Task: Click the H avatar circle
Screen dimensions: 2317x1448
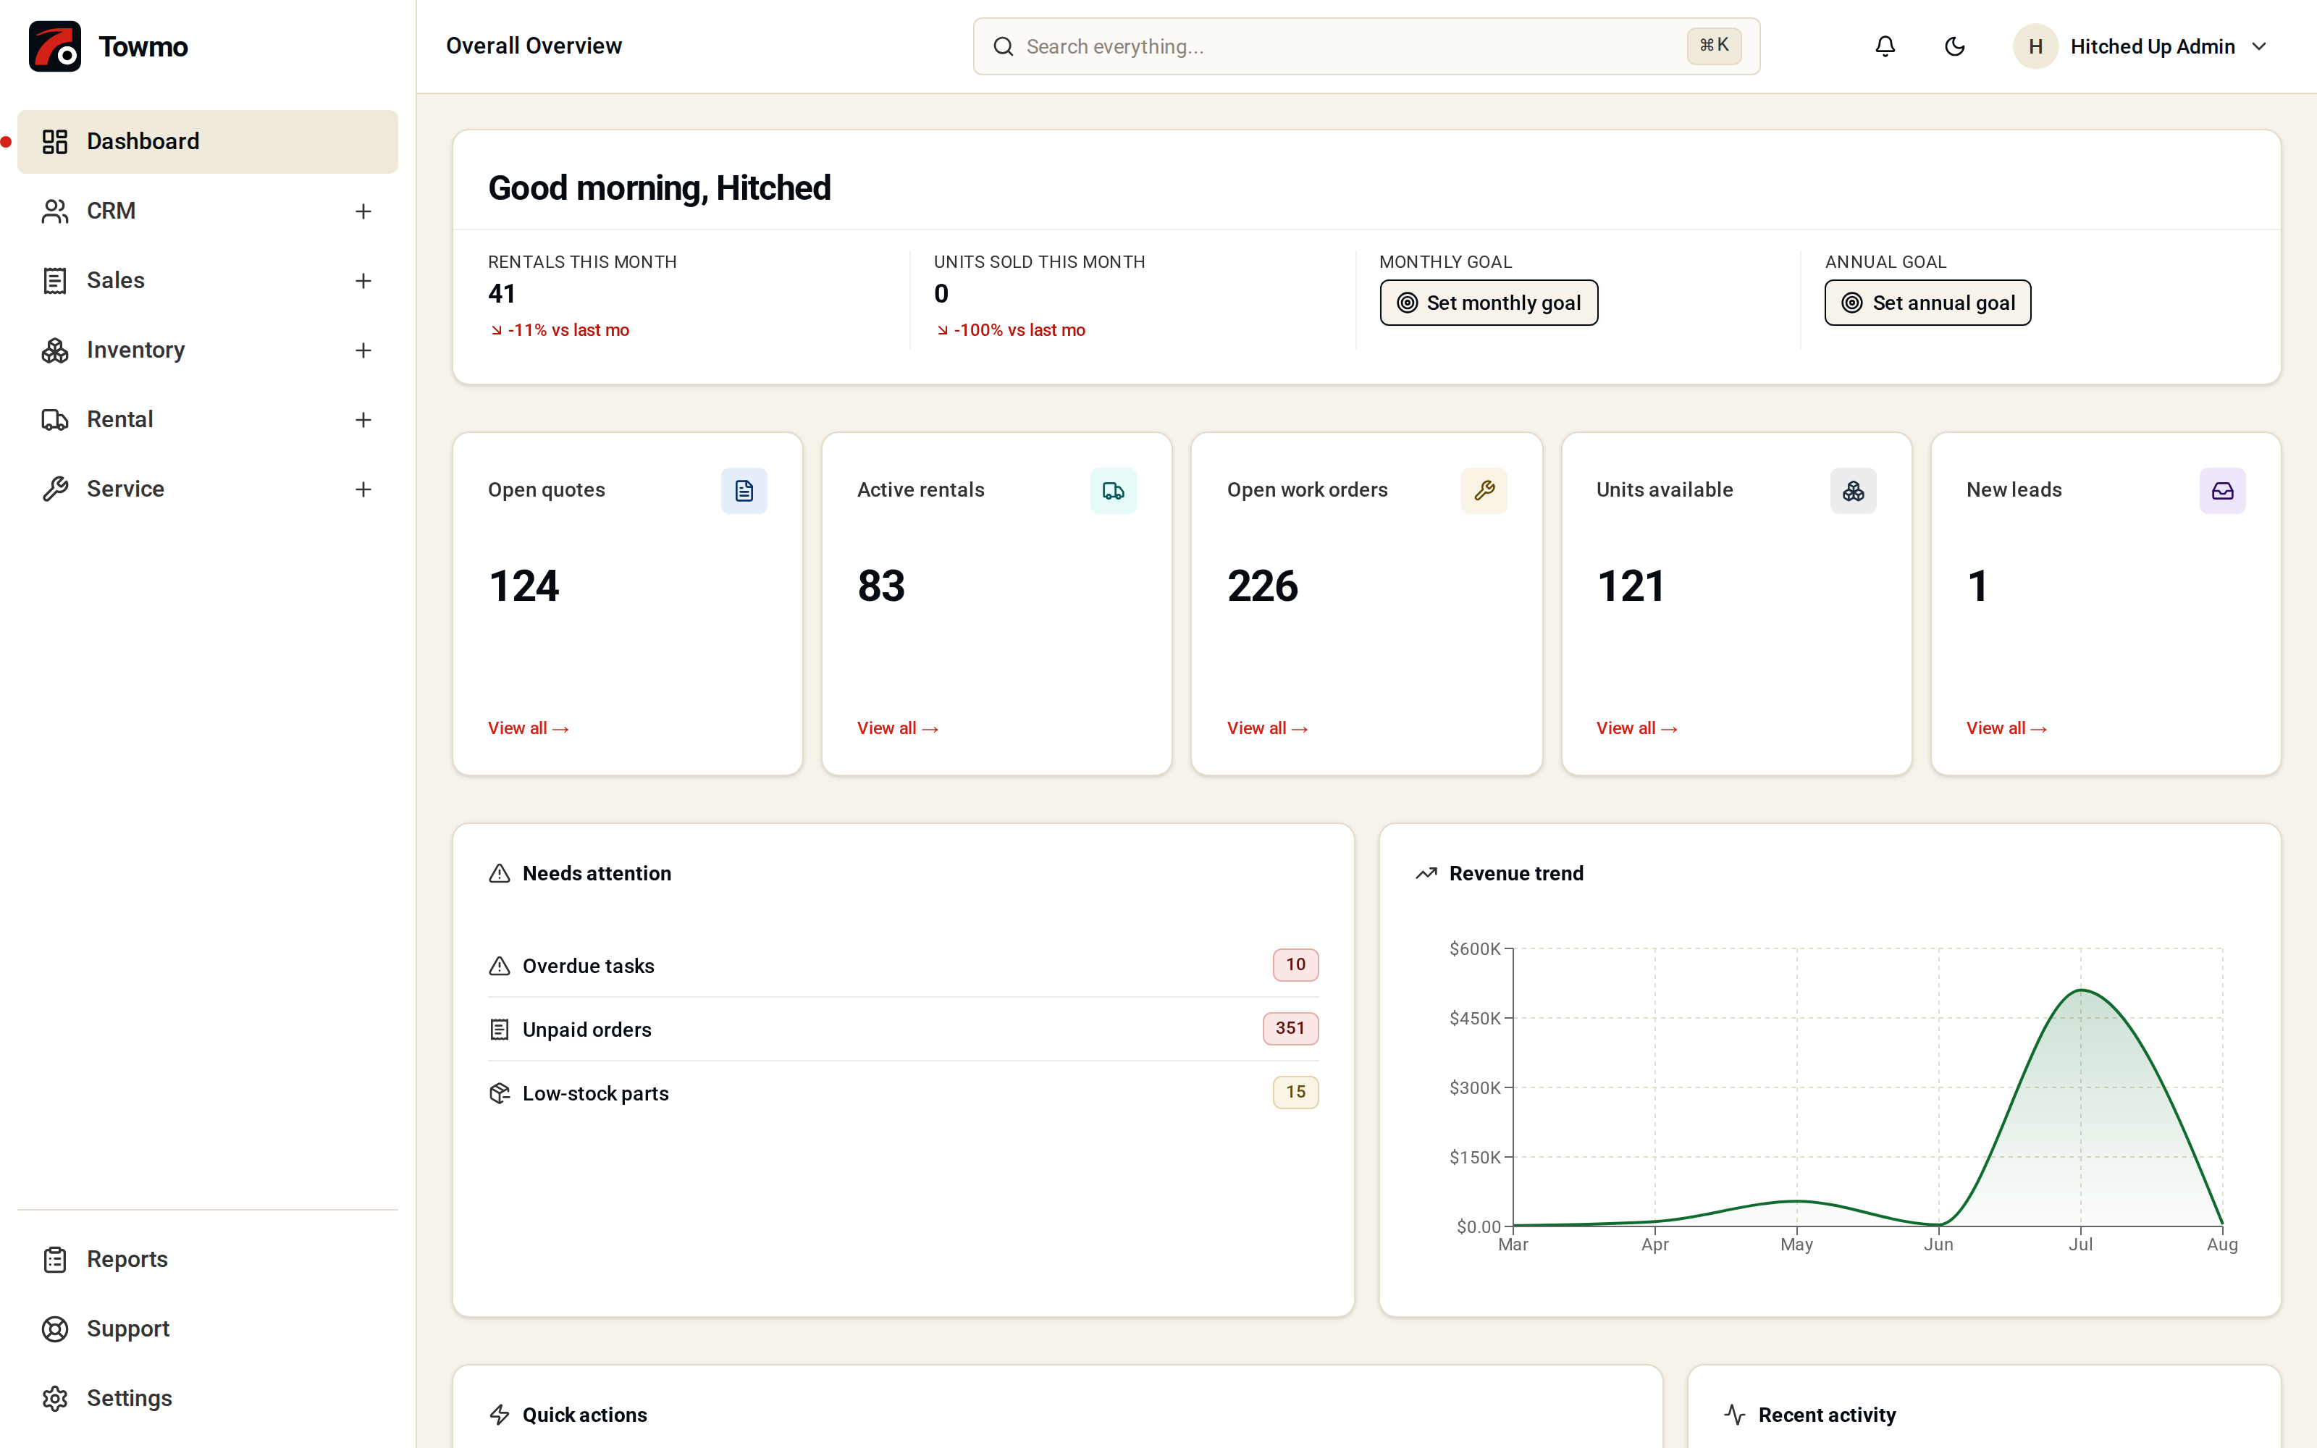Action: click(2035, 46)
